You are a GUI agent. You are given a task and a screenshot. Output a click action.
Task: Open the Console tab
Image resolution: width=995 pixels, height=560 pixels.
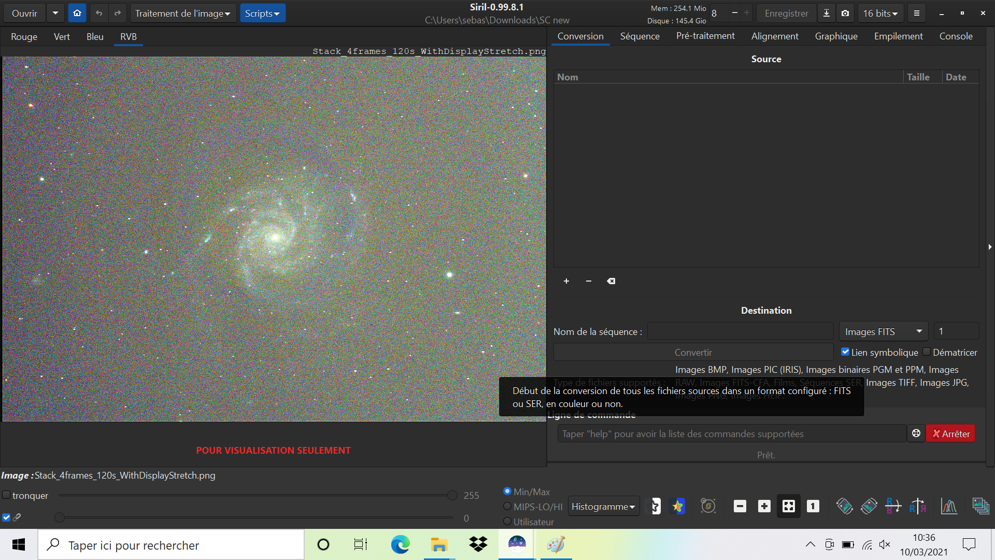tap(956, 36)
